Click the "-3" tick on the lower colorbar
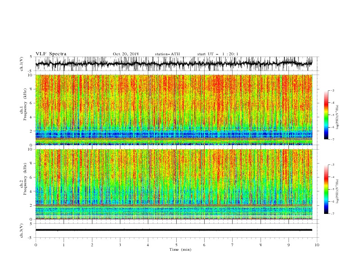Image resolution: width=357 pixels, height=275 pixels. pyautogui.click(x=333, y=165)
